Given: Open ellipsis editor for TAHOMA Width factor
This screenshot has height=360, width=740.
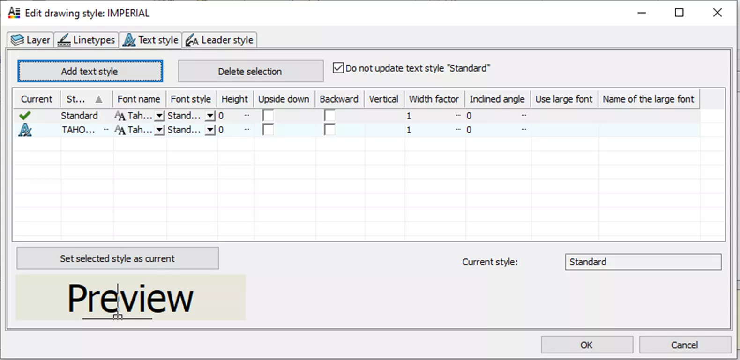Looking at the screenshot, I should click(458, 130).
